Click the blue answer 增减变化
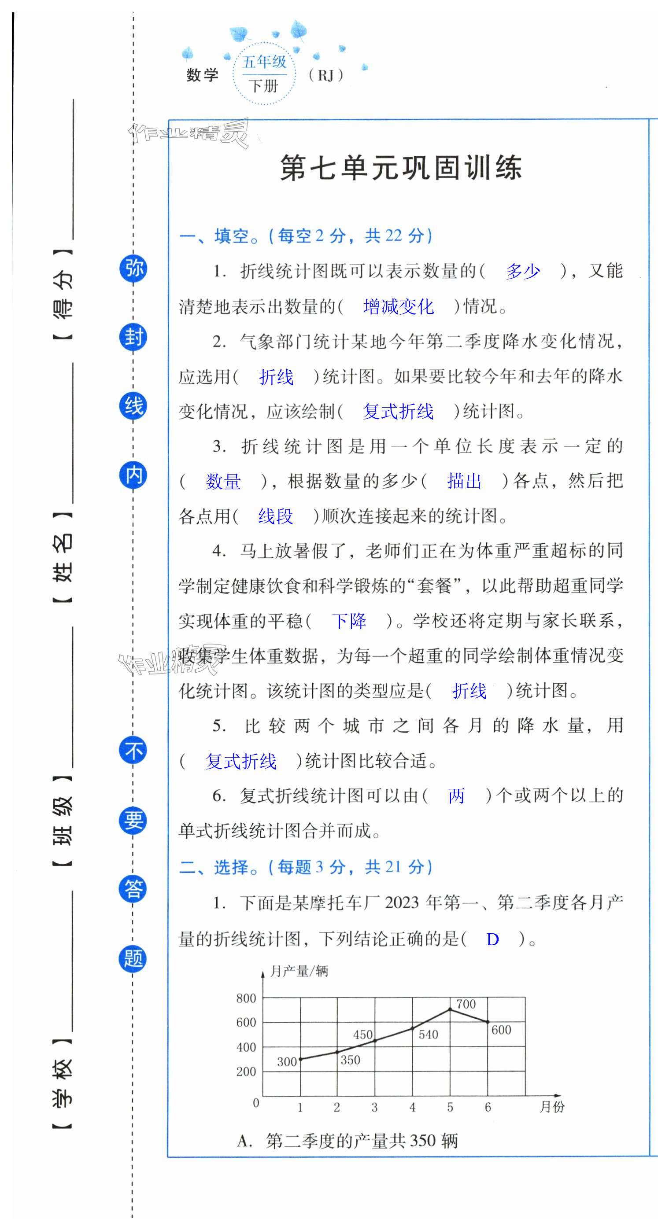Screen dimensions: 658x1230 (x=398, y=306)
